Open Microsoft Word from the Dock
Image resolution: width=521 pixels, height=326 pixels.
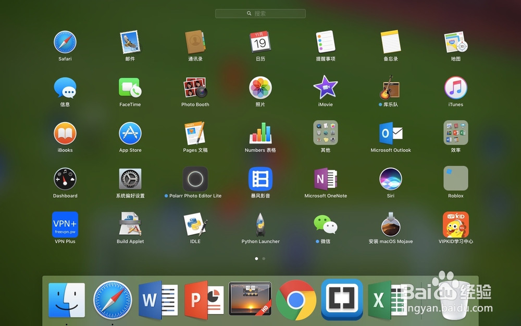(158, 300)
